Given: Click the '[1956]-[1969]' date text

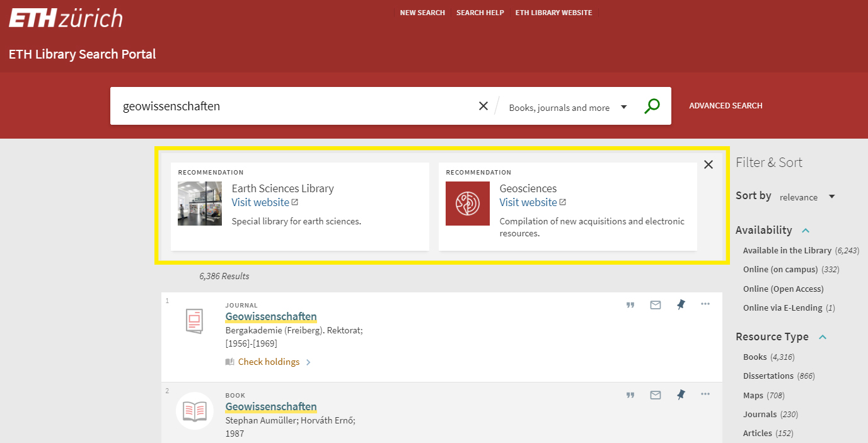Looking at the screenshot, I should (x=251, y=343).
